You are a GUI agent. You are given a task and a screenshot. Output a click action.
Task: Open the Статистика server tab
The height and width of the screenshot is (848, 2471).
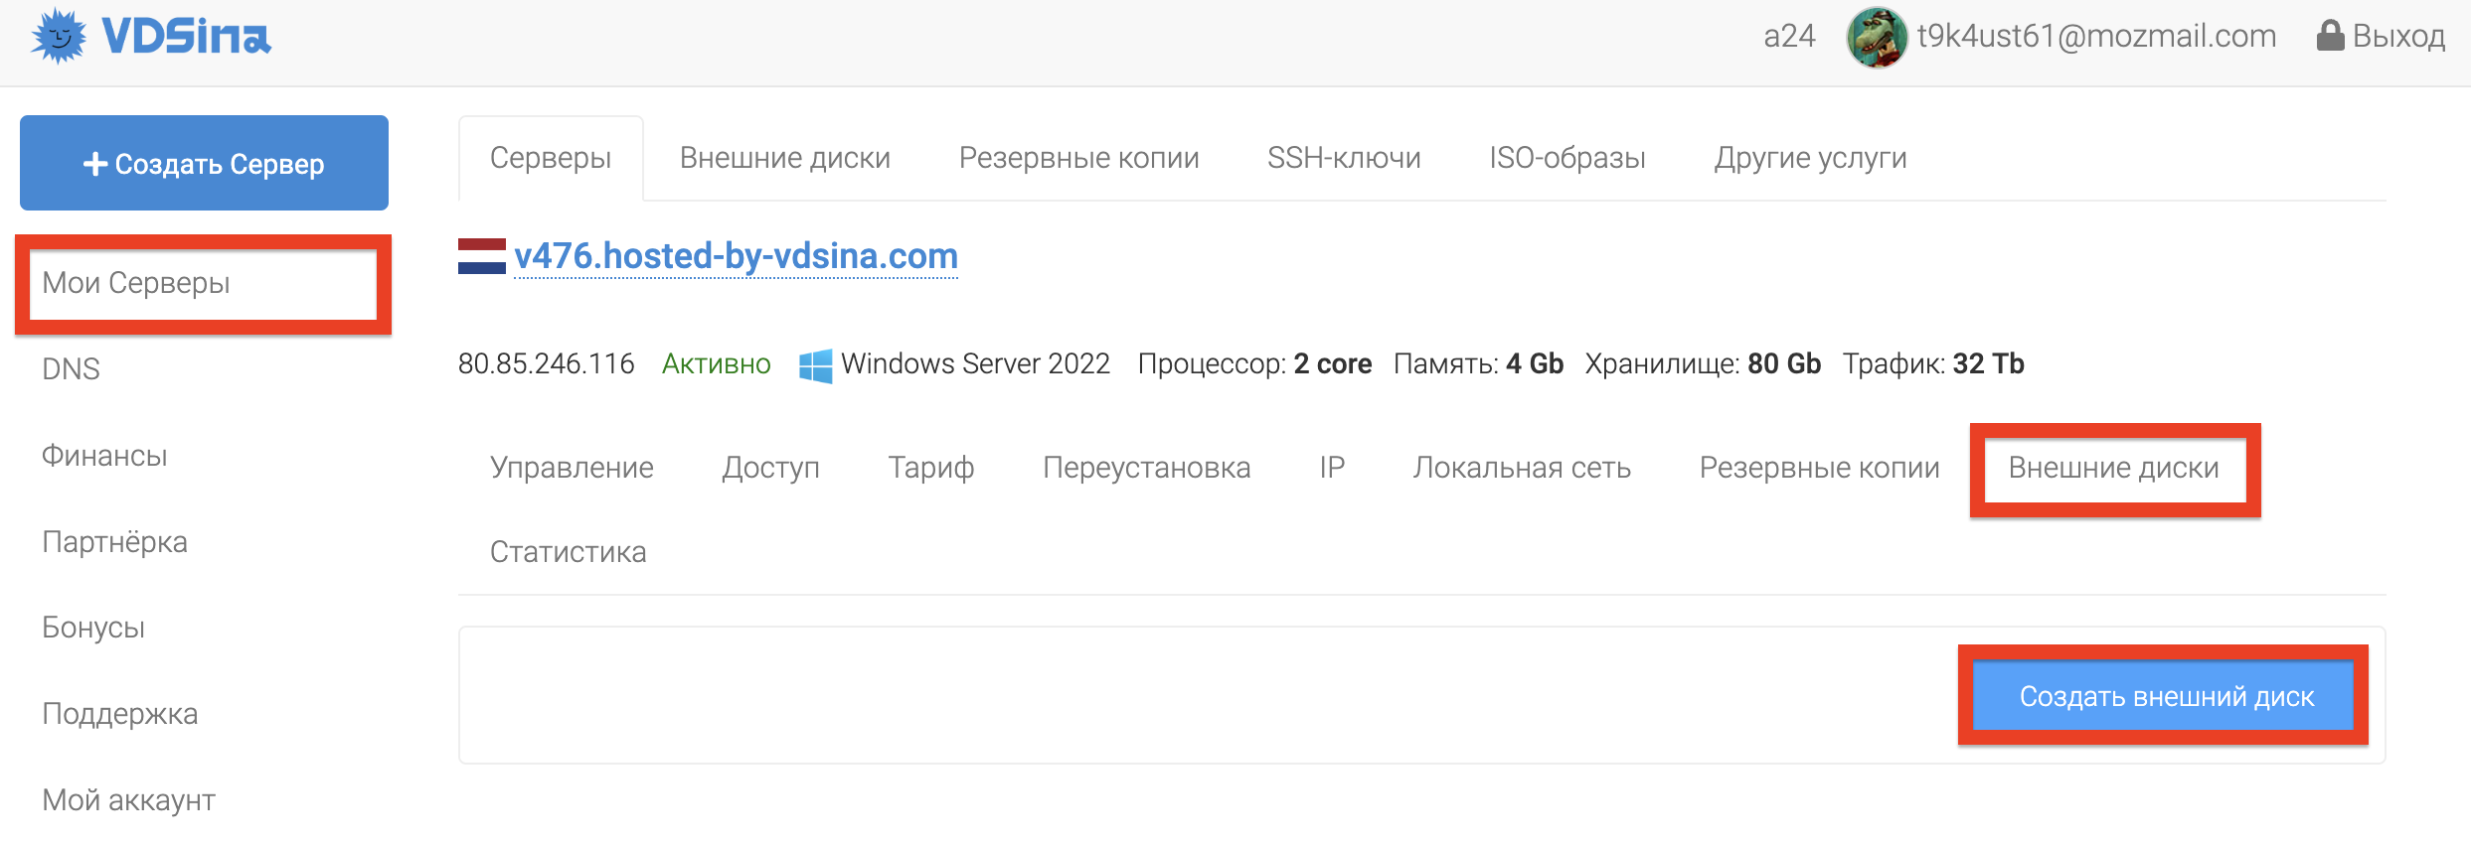tap(568, 552)
